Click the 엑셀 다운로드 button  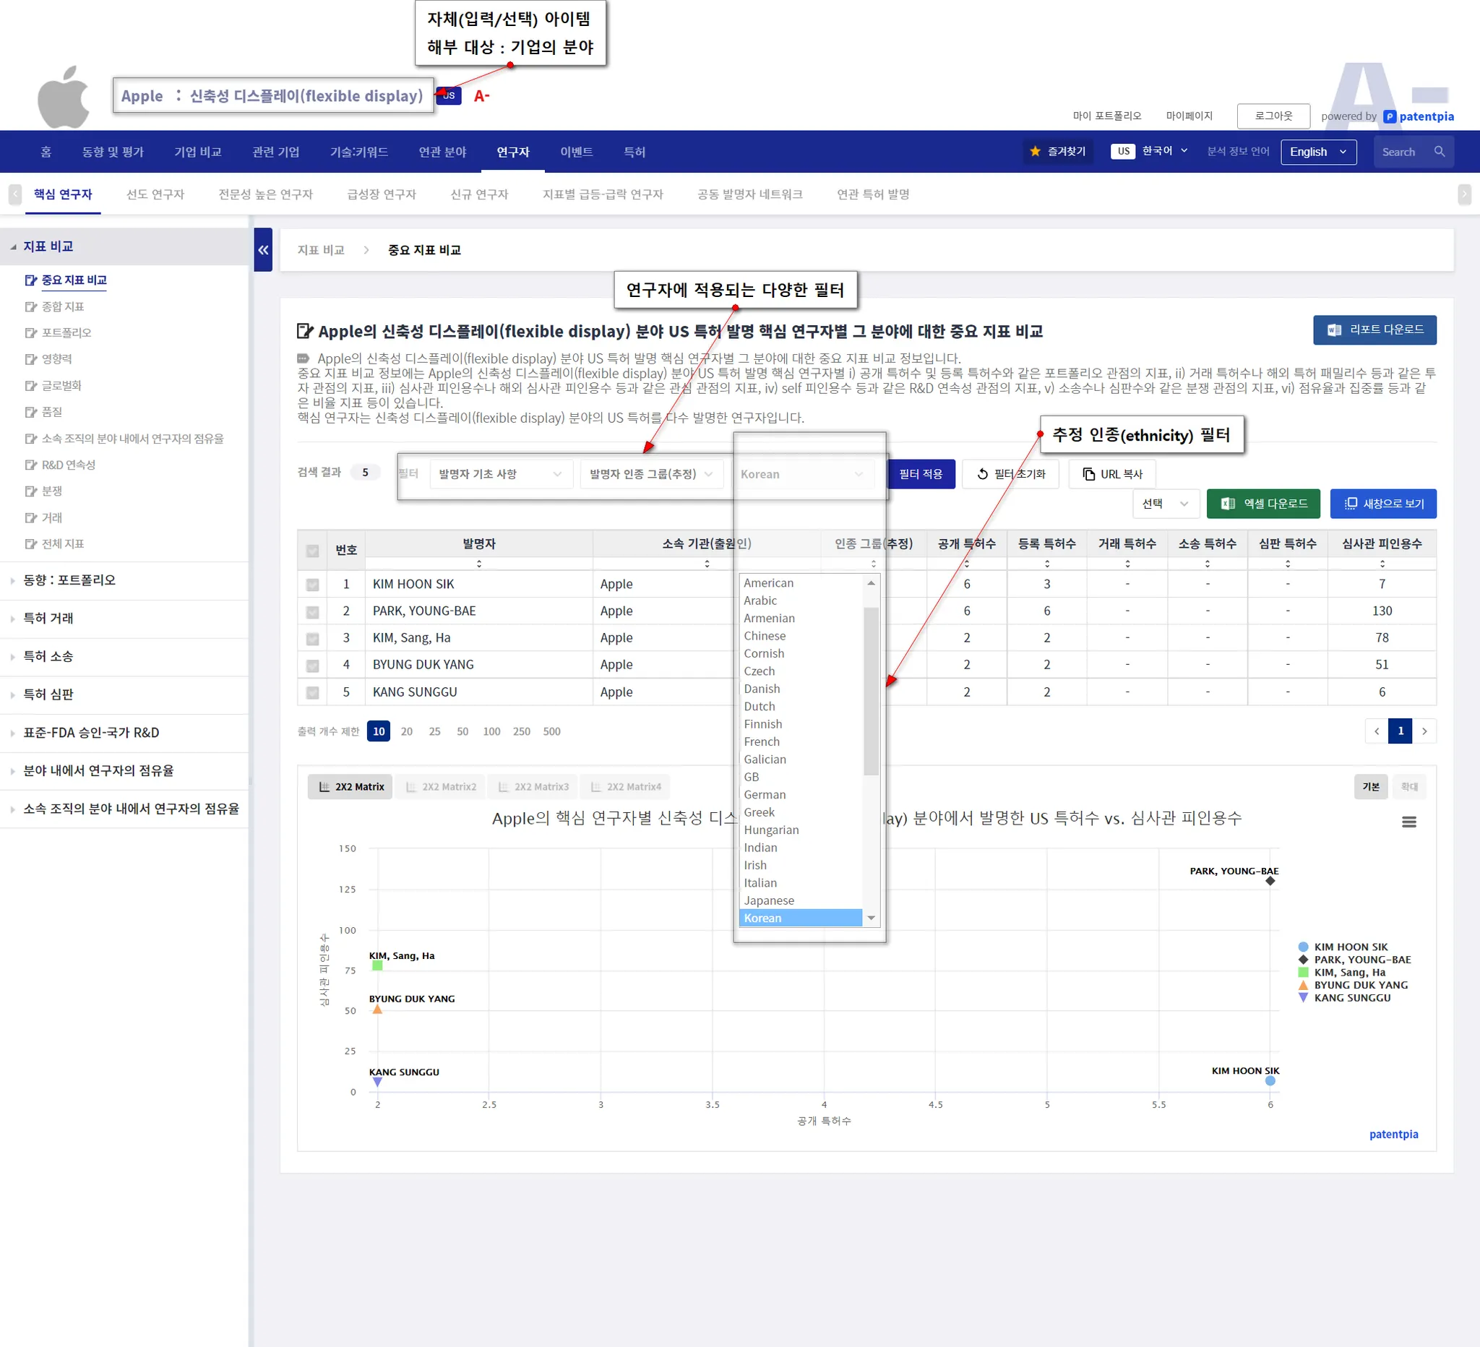[x=1262, y=504]
